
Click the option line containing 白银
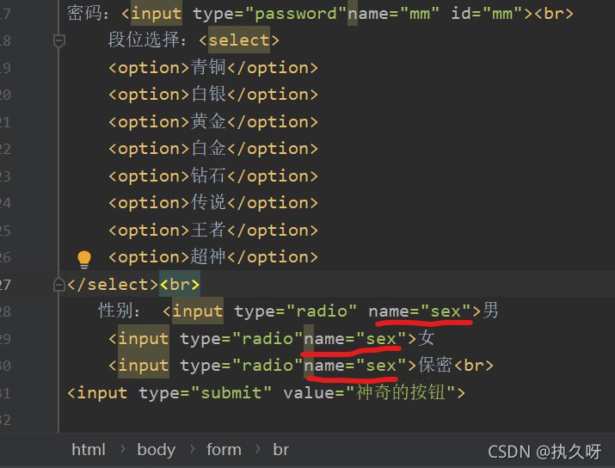tap(213, 95)
